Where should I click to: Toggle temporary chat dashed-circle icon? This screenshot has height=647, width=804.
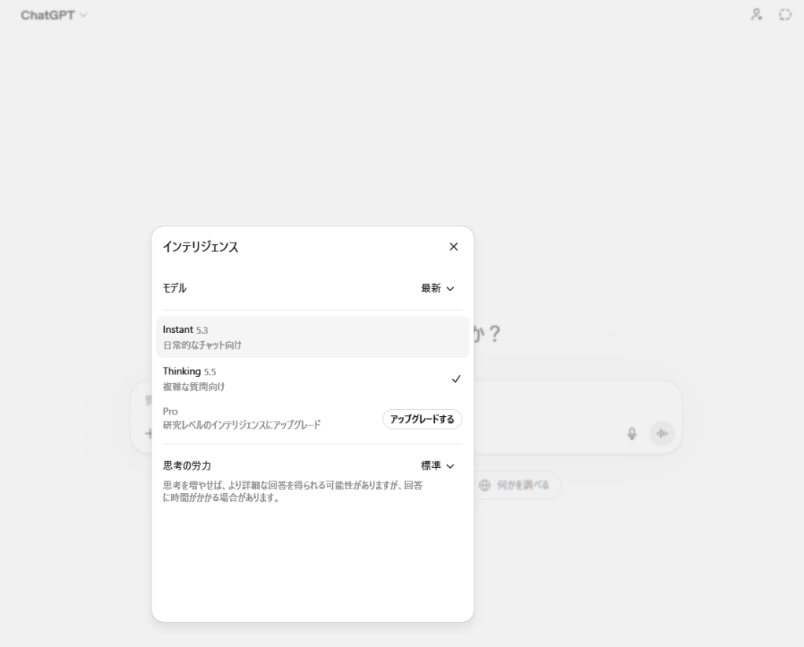[x=784, y=14]
